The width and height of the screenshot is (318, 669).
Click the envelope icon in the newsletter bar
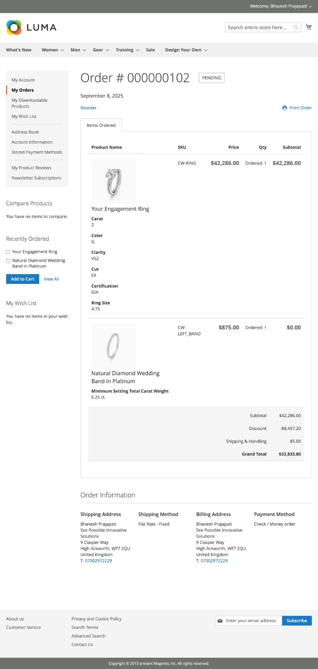(220, 620)
